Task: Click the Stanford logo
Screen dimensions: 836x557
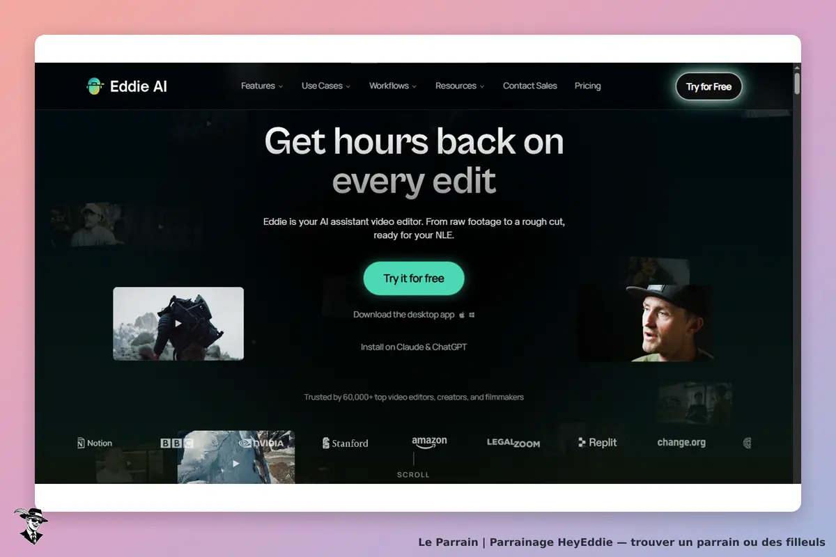Action: coord(346,443)
